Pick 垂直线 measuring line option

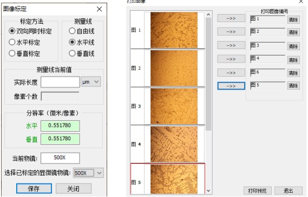click(82, 53)
